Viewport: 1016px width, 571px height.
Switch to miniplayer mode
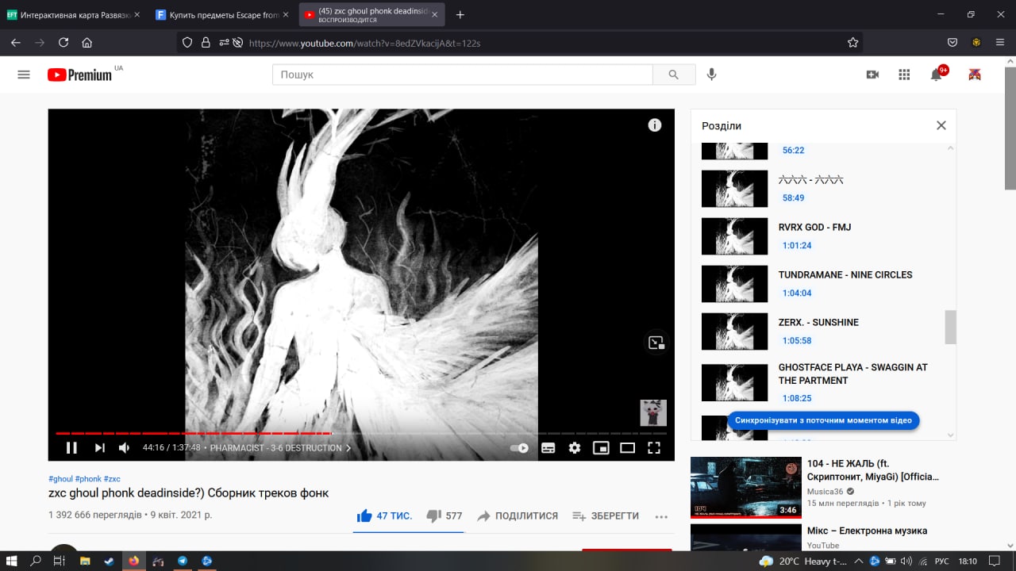point(601,448)
